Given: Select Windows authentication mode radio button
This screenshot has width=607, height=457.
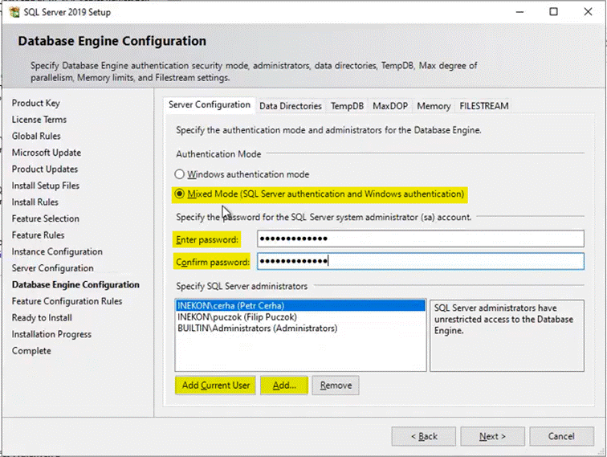Looking at the screenshot, I should 179,174.
